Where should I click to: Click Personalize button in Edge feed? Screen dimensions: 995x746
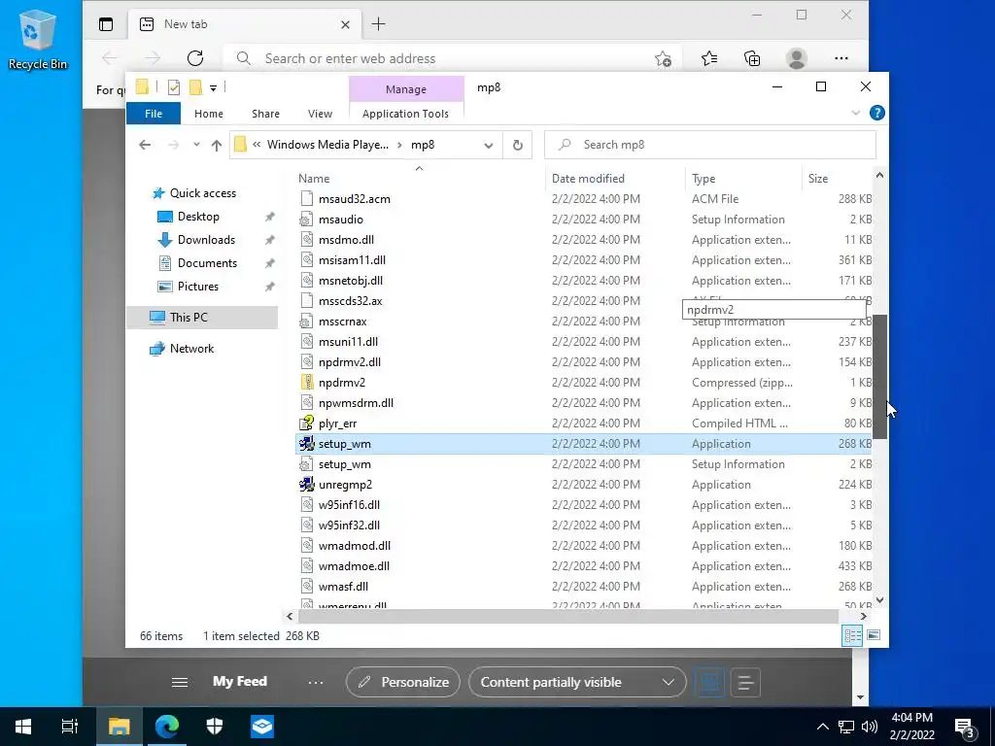[403, 682]
